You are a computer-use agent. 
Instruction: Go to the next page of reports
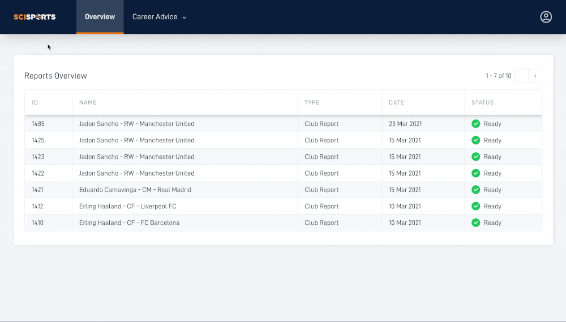[x=535, y=76]
